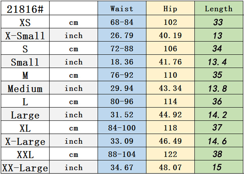
Task: Click the Waist column header
Action: (122, 9)
